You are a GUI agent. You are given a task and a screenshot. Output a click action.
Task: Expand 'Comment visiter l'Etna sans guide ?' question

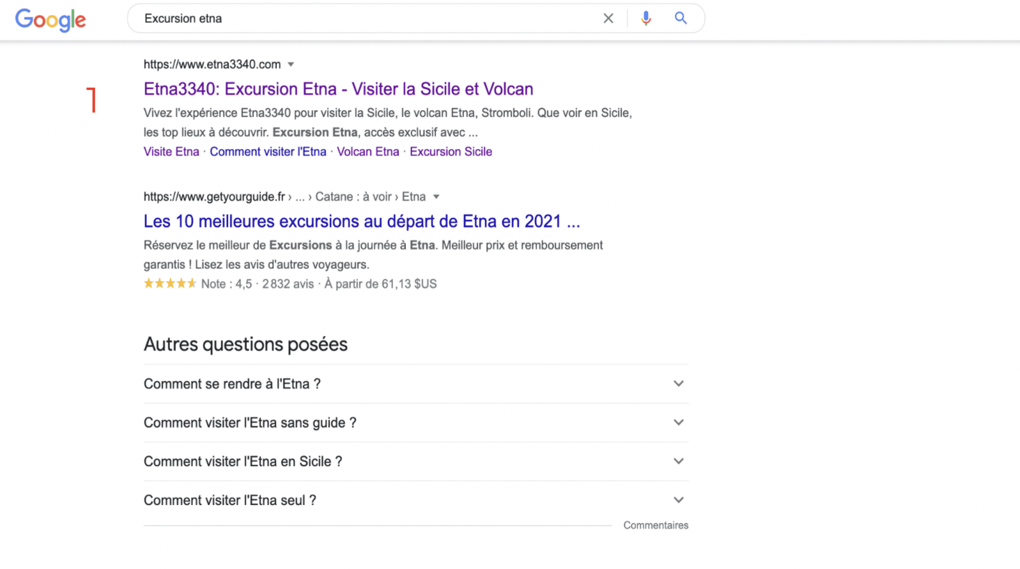(416, 423)
